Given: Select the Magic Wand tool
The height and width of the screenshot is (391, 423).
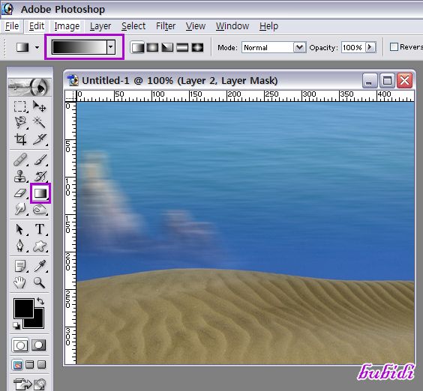Looking at the screenshot, I should tap(40, 123).
